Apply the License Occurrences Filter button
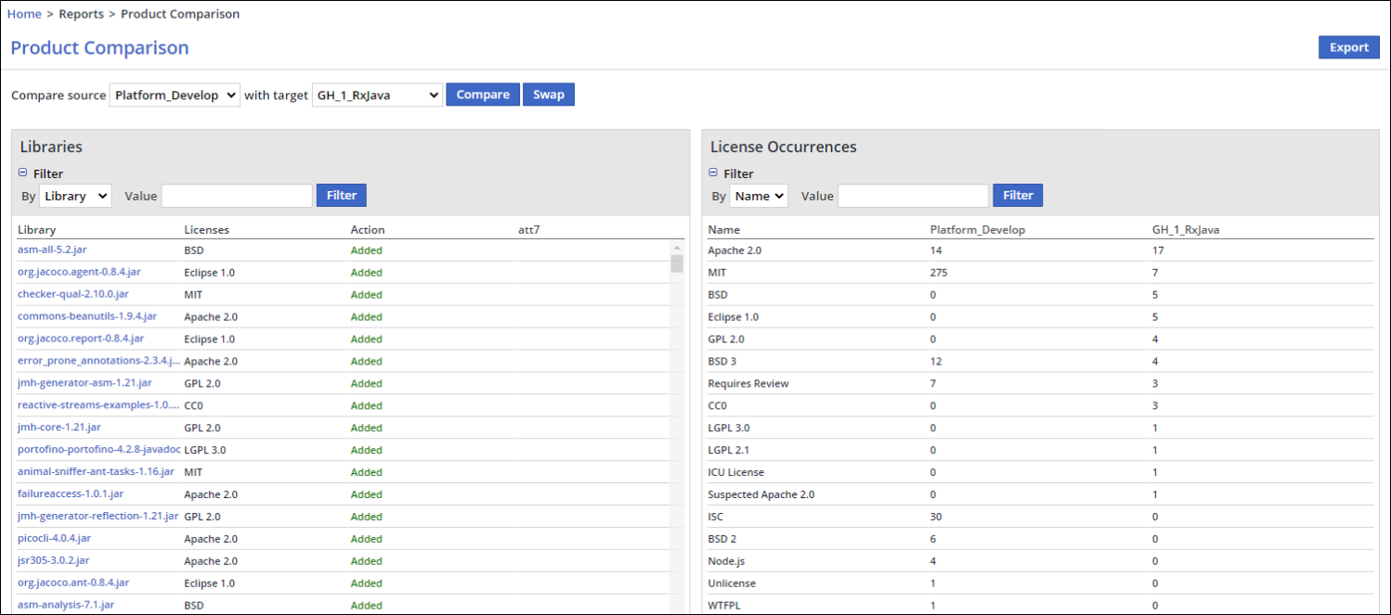Viewport: 1391px width, 615px height. click(x=1018, y=195)
